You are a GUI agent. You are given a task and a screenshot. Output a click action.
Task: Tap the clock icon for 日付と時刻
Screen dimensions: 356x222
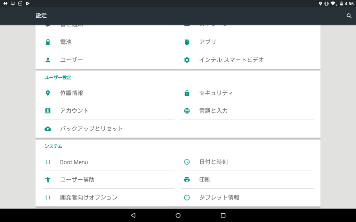click(x=187, y=162)
